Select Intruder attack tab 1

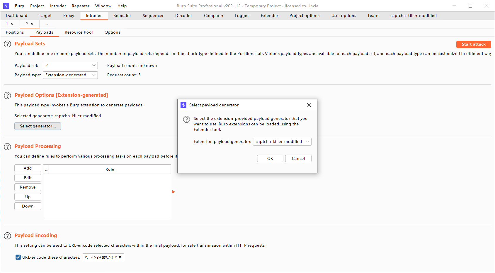tap(7, 24)
